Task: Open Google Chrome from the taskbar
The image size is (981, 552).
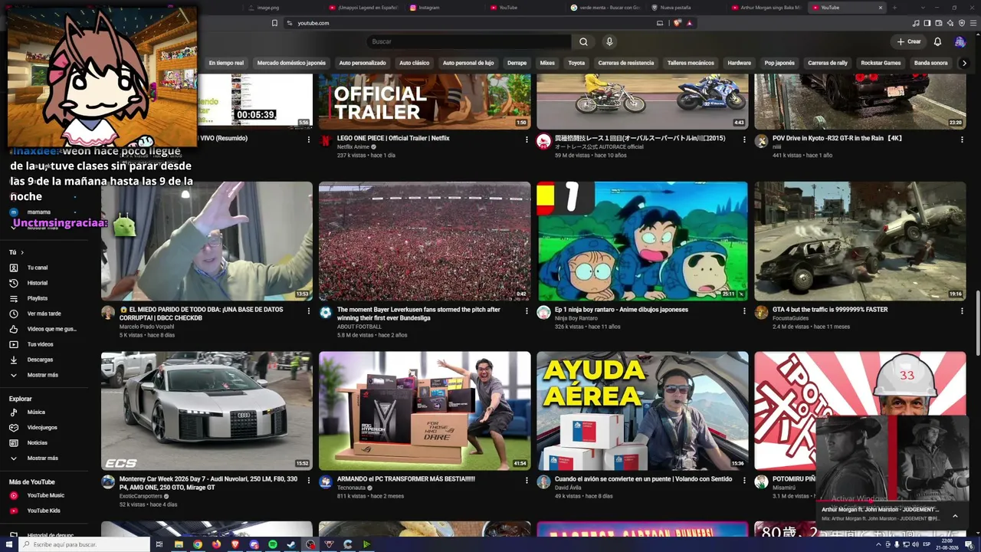Action: 198,544
